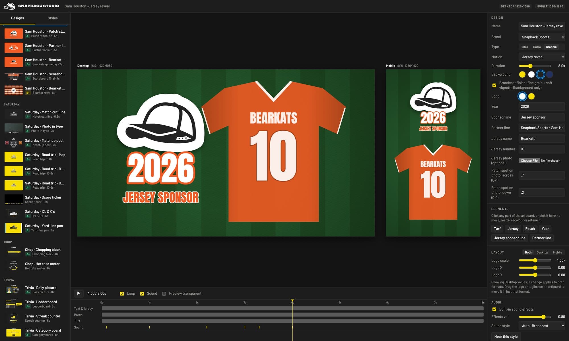Image resolution: width=569 pixels, height=341 pixels.
Task: Click Choose File for jersey photo
Action: 529,161
